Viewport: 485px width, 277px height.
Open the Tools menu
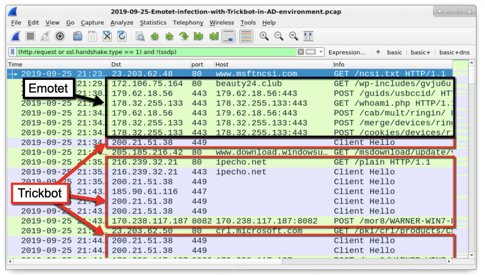point(248,23)
